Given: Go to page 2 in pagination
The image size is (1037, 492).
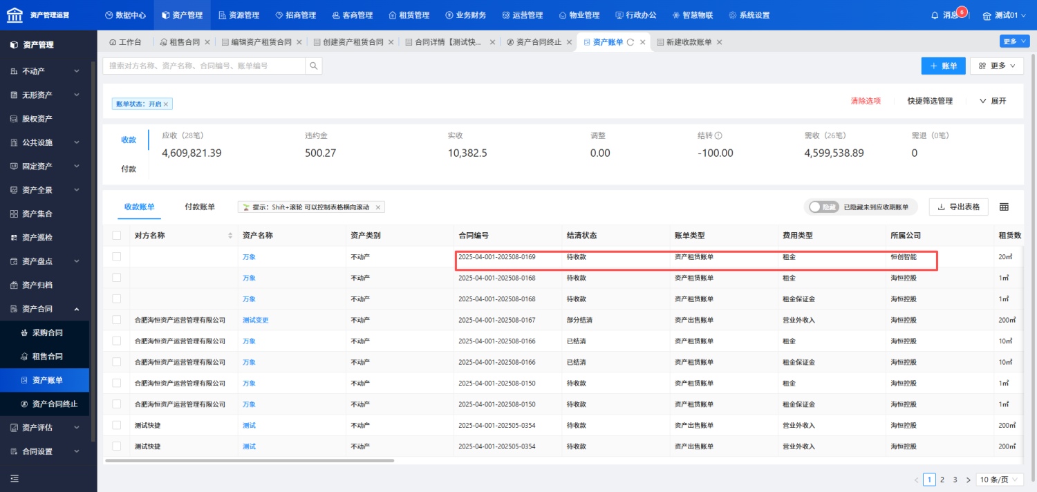Looking at the screenshot, I should (942, 480).
